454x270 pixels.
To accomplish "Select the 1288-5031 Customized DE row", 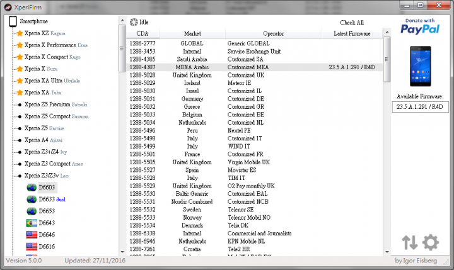I will [x=255, y=99].
